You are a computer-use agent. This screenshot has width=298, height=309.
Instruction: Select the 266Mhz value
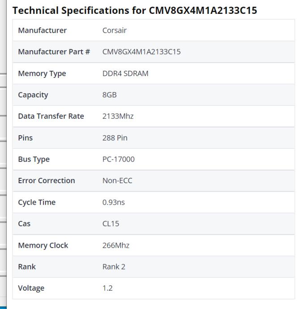[x=116, y=245]
